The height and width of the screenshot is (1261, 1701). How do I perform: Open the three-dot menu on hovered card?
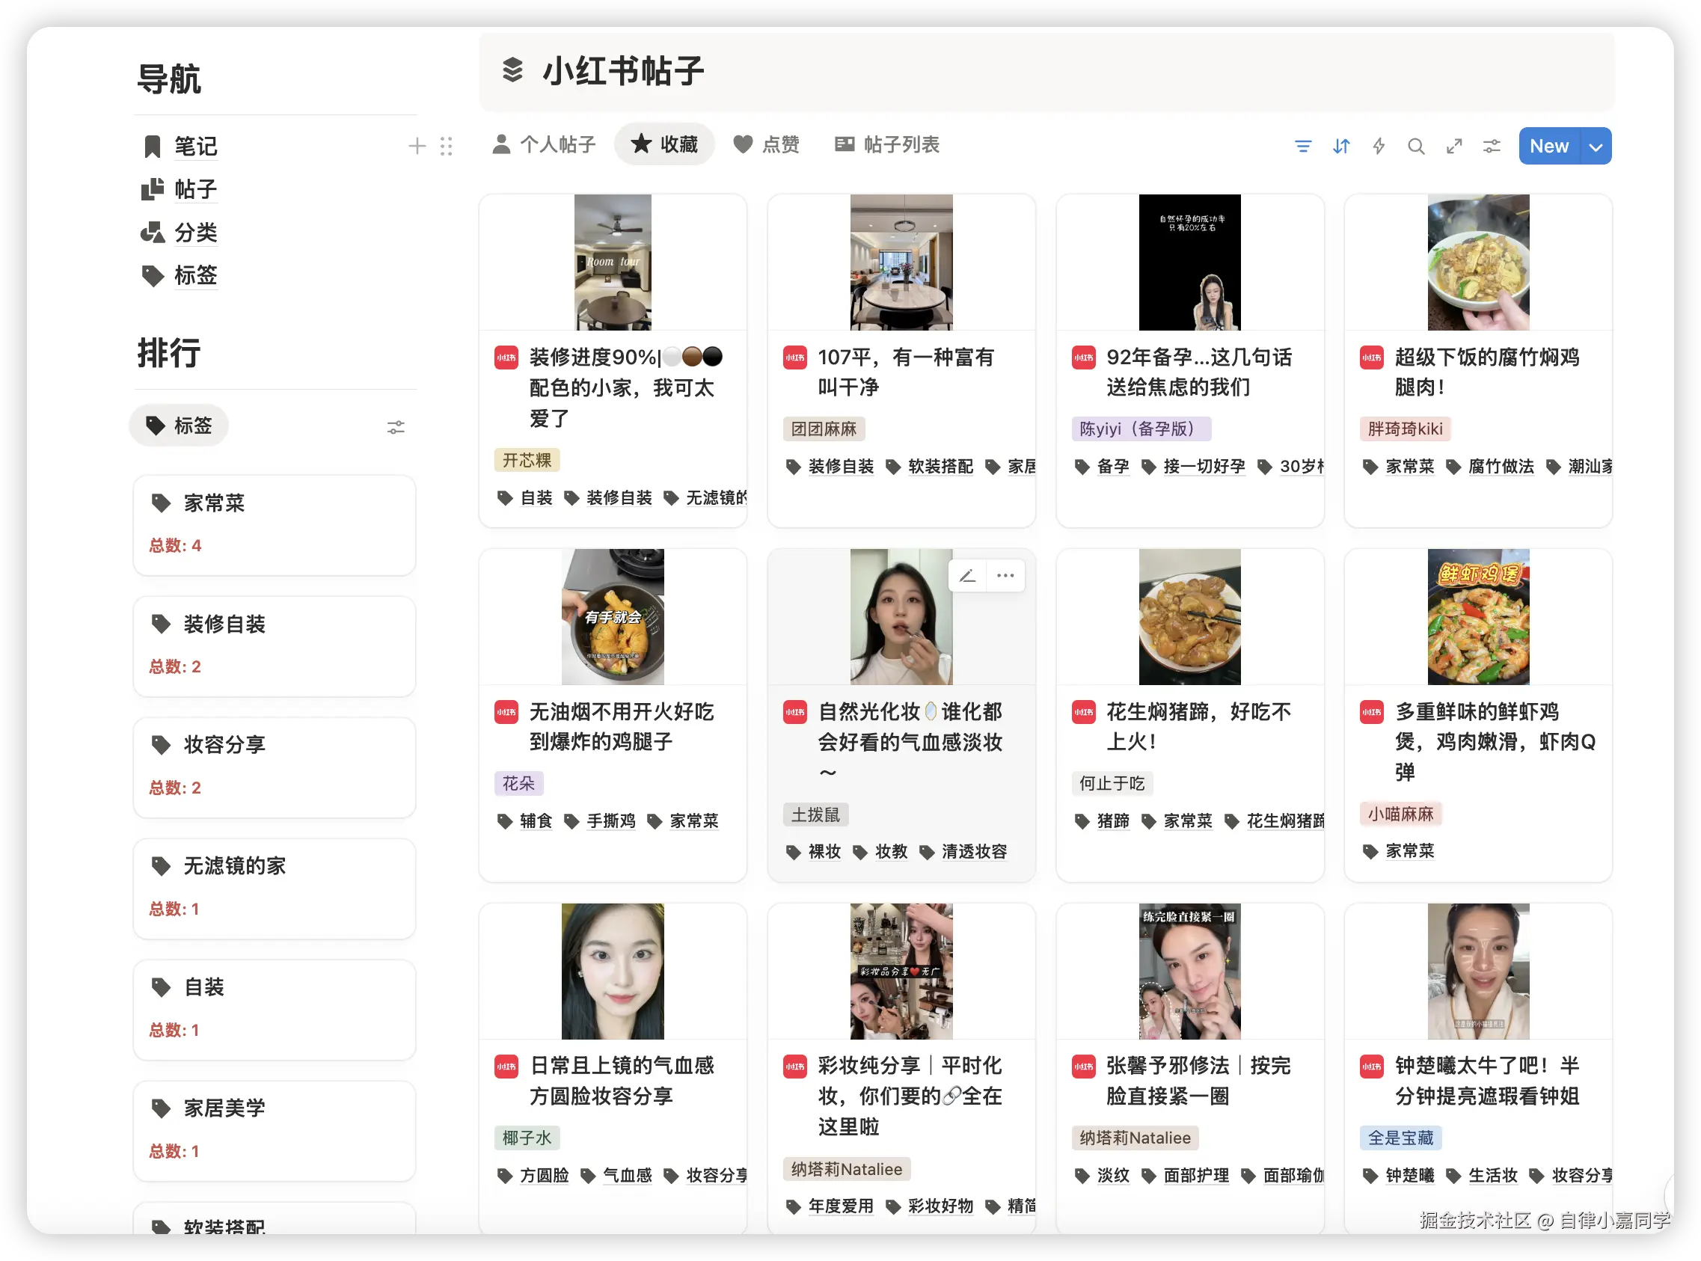(1005, 576)
